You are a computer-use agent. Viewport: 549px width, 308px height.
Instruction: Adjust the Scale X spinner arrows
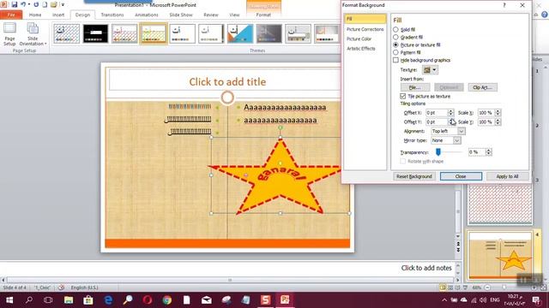498,113
